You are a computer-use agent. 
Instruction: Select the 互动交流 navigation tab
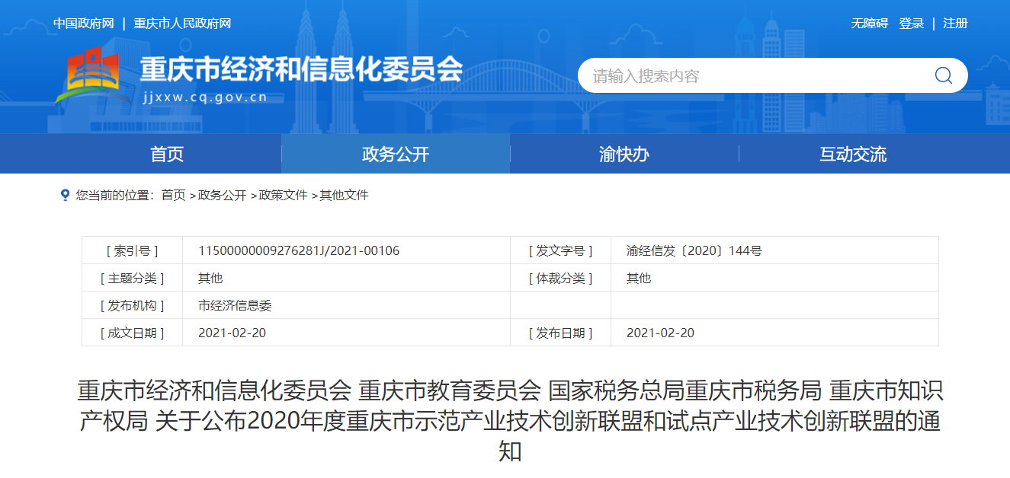pyautogui.click(x=852, y=155)
